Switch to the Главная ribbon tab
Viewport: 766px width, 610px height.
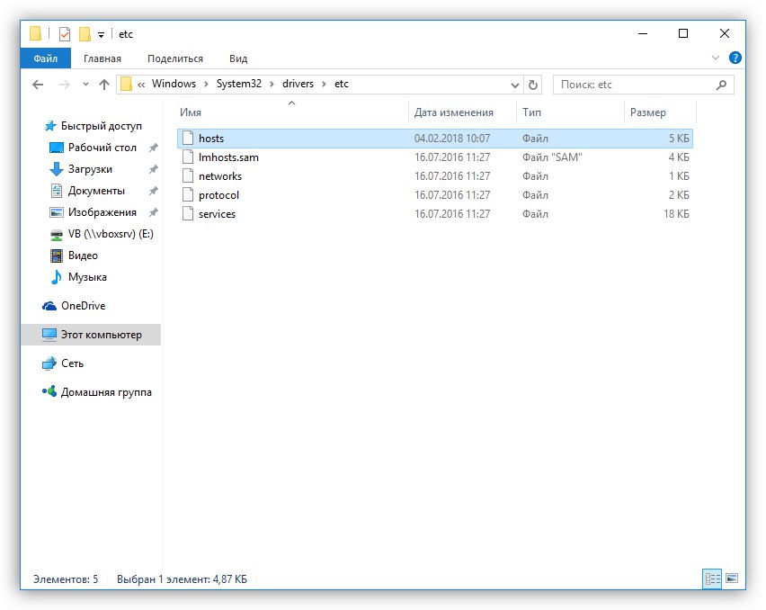coord(102,58)
